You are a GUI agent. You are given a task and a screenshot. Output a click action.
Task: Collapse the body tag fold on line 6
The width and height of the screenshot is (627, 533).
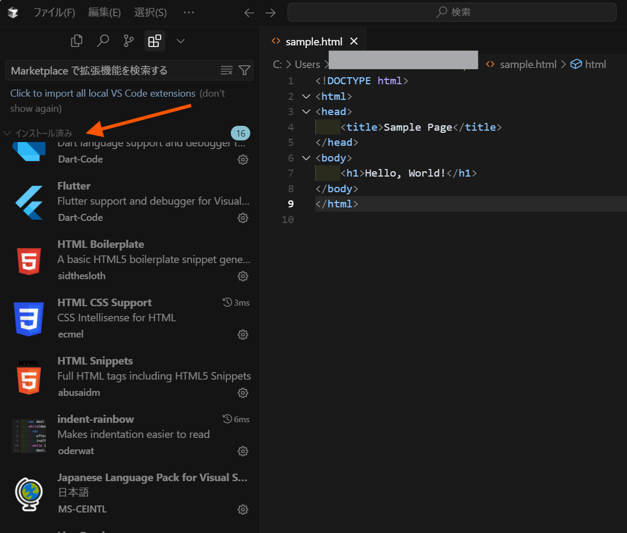(x=306, y=158)
